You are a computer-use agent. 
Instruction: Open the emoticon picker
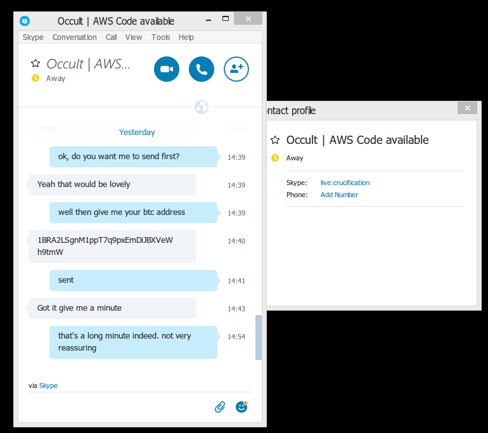point(241,407)
